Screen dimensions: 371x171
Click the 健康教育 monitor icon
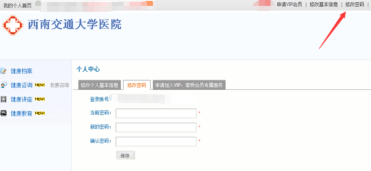pyautogui.click(x=4, y=113)
